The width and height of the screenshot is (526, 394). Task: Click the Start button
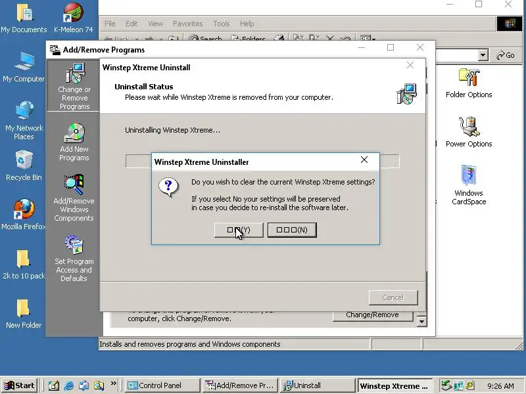coord(19,385)
